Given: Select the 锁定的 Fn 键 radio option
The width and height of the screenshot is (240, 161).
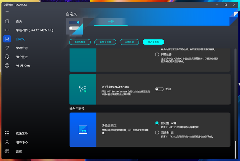Looking at the screenshot, I should click(157, 123).
